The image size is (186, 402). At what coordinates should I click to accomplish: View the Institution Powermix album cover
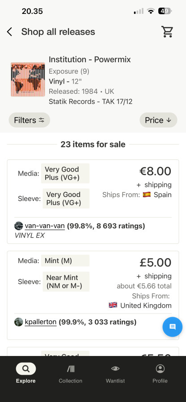click(28, 80)
